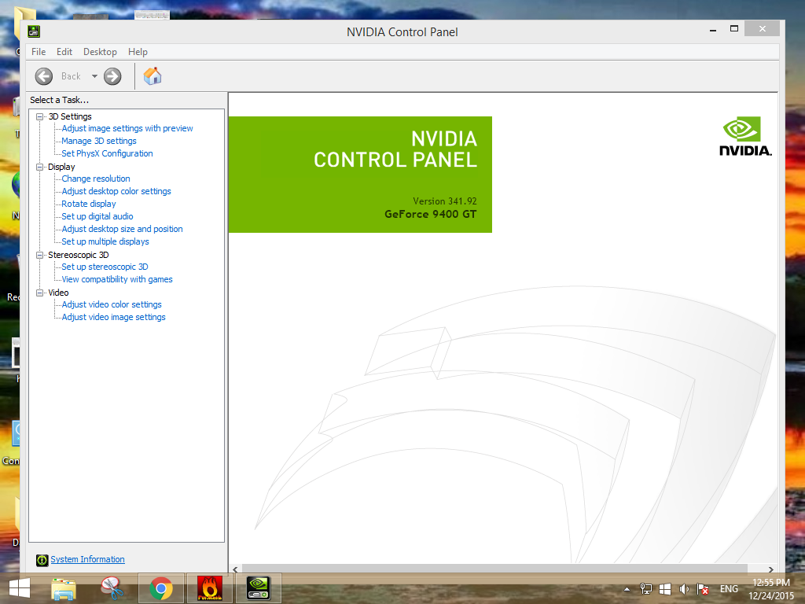Select View compatibility with games

(x=117, y=279)
